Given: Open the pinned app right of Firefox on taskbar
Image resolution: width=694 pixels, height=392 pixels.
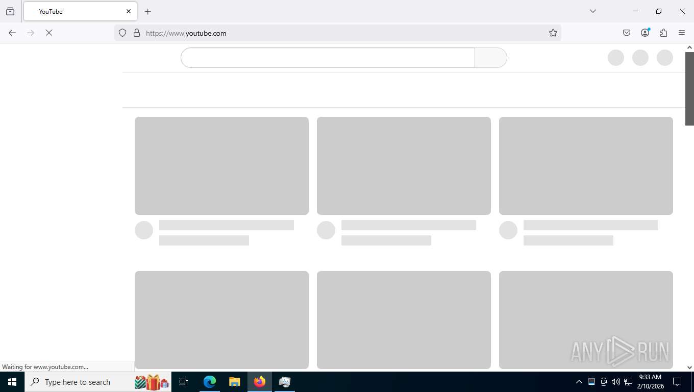Looking at the screenshot, I should (285, 382).
